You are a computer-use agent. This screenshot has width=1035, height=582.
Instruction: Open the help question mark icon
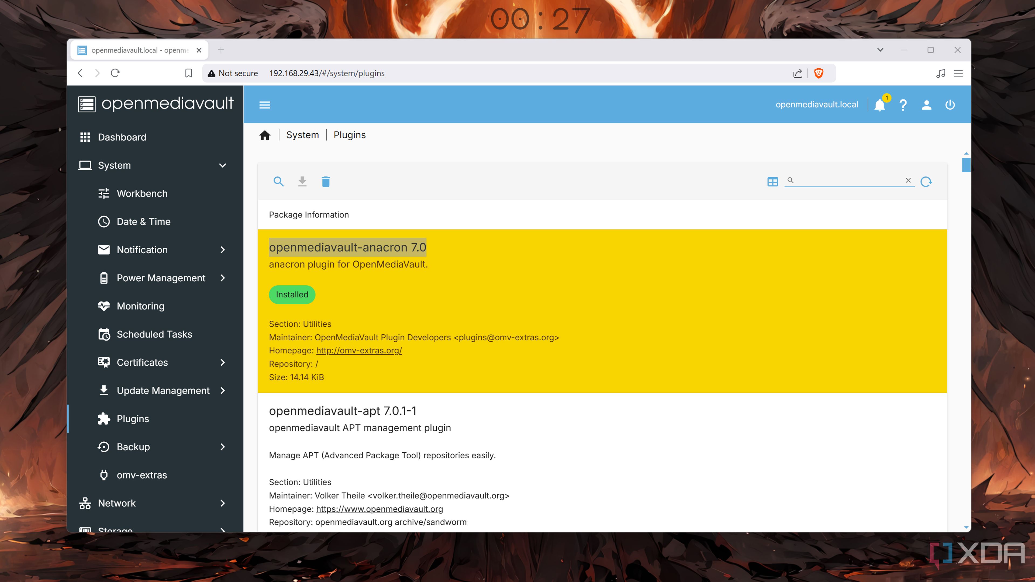click(903, 105)
